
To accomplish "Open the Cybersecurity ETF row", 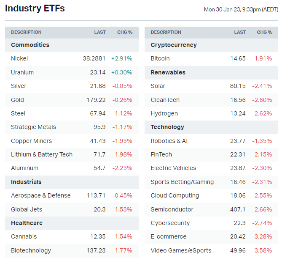I will (170, 223).
